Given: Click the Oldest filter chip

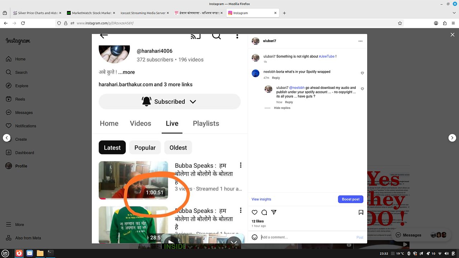Looking at the screenshot, I should [178, 148].
